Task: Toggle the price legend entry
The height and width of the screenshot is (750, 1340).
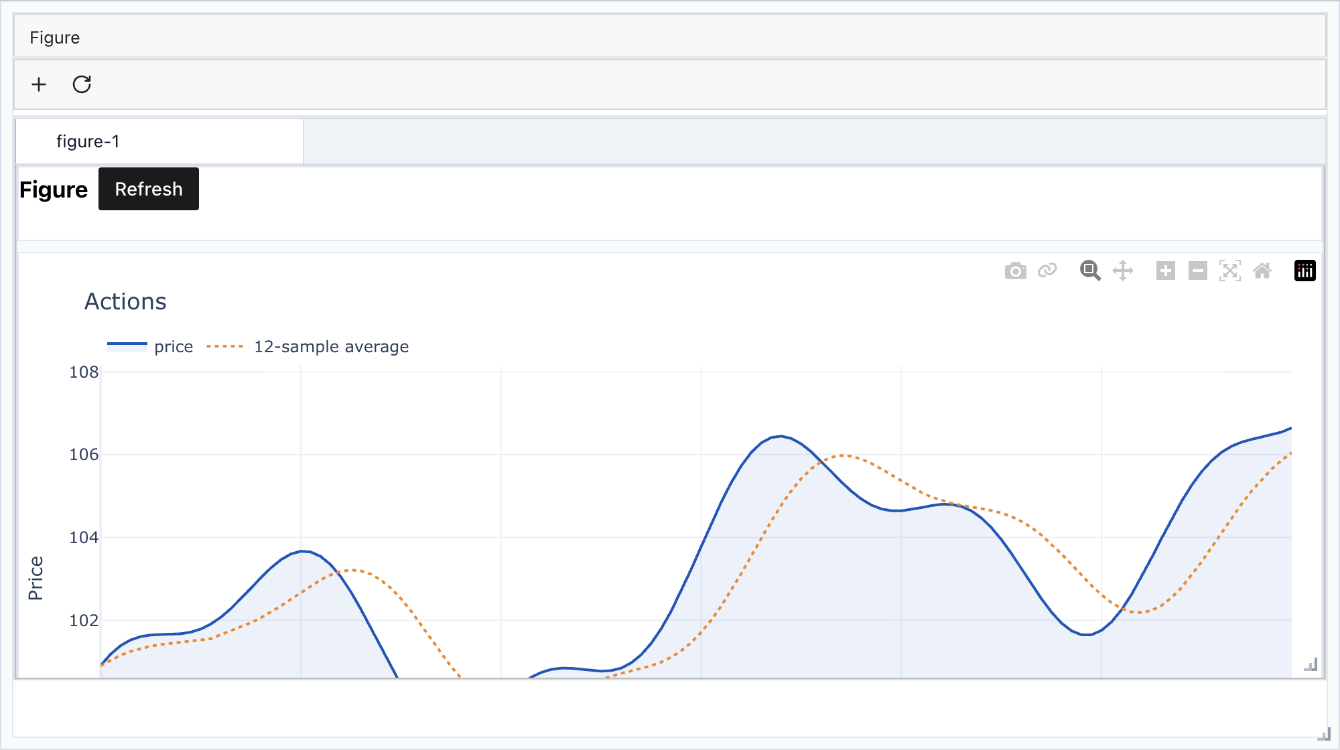Action: [x=150, y=346]
